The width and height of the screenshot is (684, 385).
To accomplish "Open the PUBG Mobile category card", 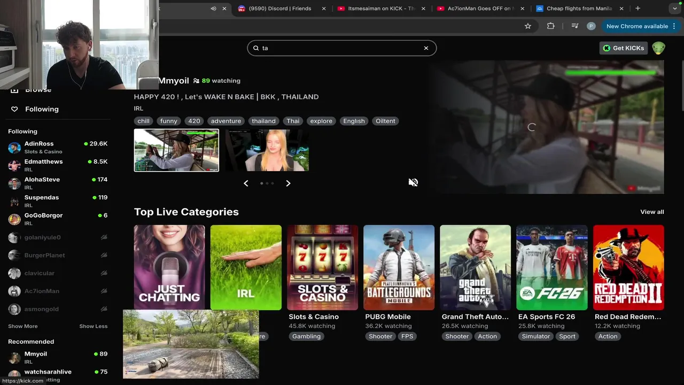I will (399, 267).
